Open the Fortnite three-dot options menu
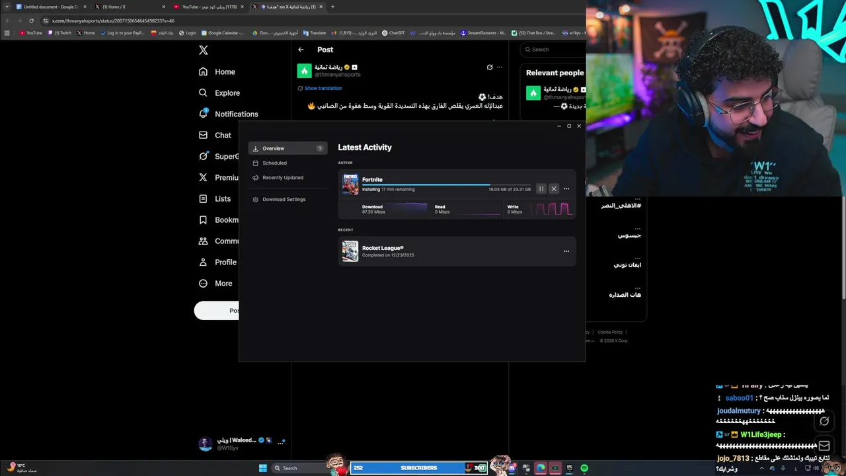Image resolution: width=846 pixels, height=476 pixels. click(566, 189)
